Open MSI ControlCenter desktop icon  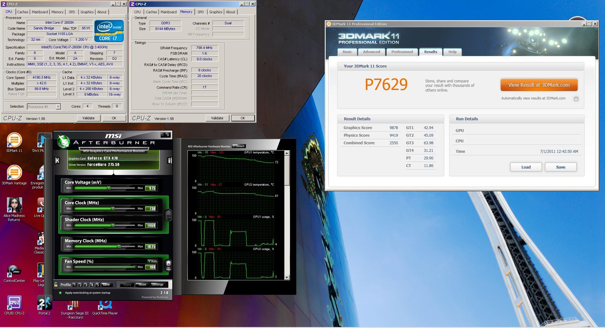pos(14,274)
